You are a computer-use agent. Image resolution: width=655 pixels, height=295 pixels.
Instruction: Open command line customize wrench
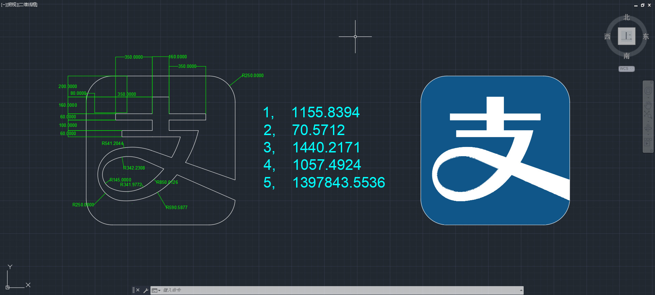(146, 291)
